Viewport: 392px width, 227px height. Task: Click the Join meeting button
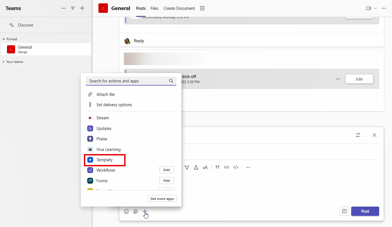tap(359, 79)
